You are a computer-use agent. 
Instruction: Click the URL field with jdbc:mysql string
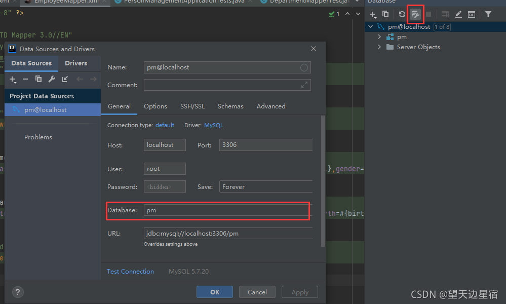pyautogui.click(x=228, y=234)
